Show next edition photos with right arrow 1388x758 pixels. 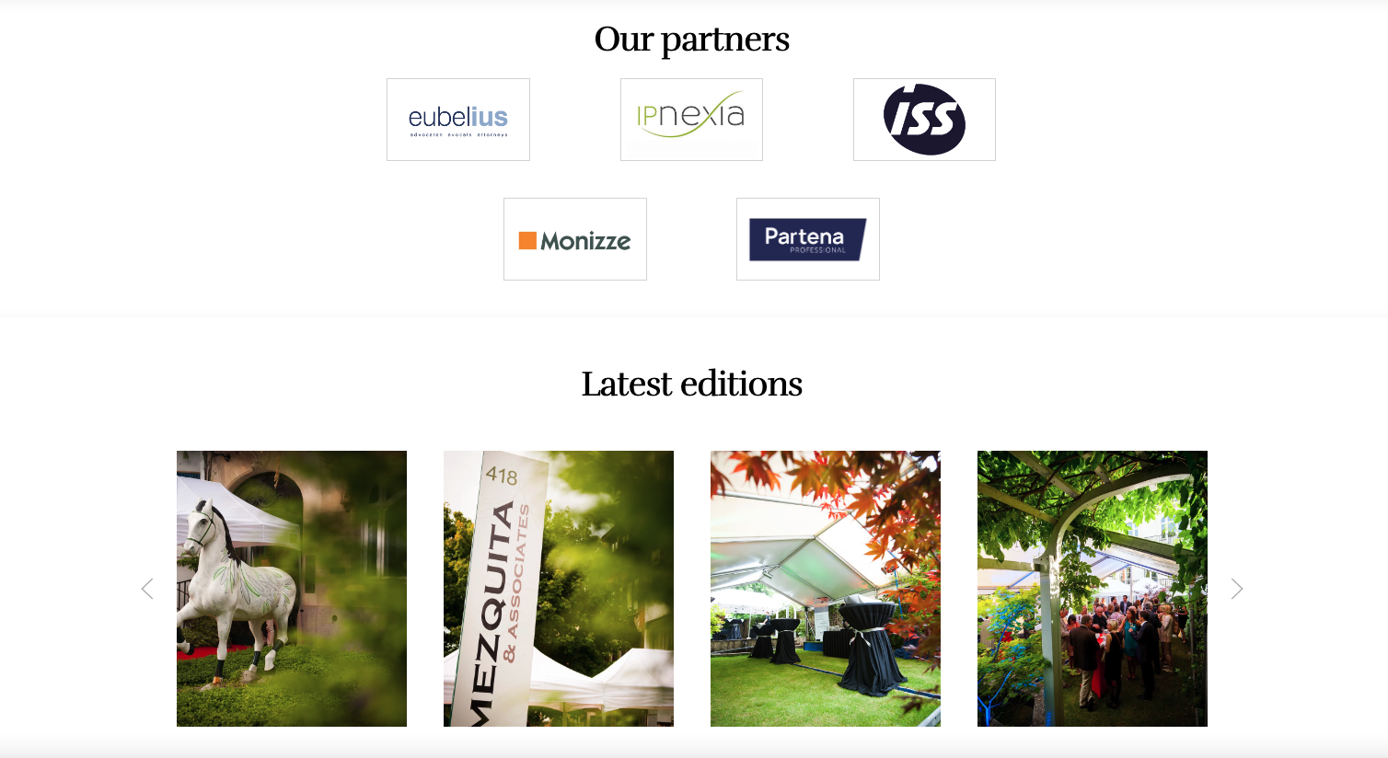tap(1237, 589)
